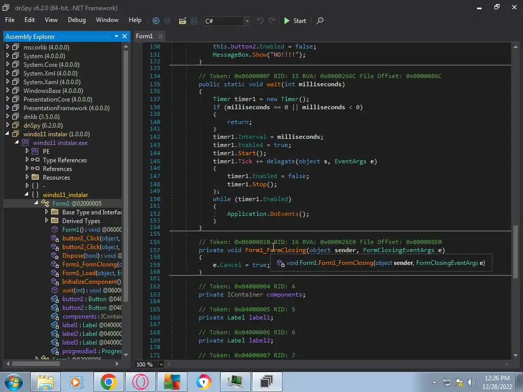Expand the PE node
This screenshot has height=392, width=523.
pos(27,151)
